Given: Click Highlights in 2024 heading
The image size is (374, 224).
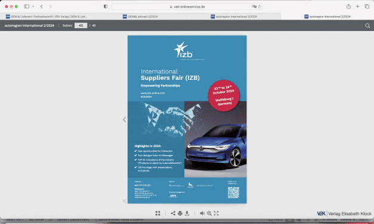Looking at the screenshot, I should pyautogui.click(x=148, y=146).
